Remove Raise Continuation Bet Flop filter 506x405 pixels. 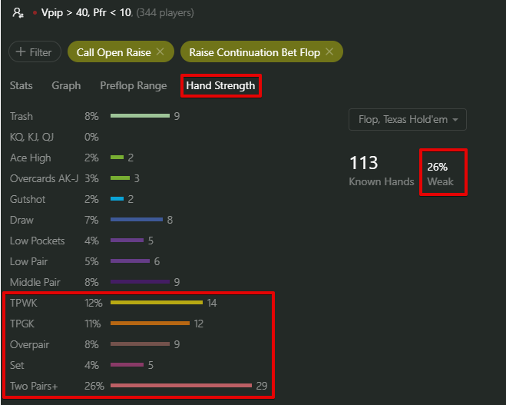329,51
